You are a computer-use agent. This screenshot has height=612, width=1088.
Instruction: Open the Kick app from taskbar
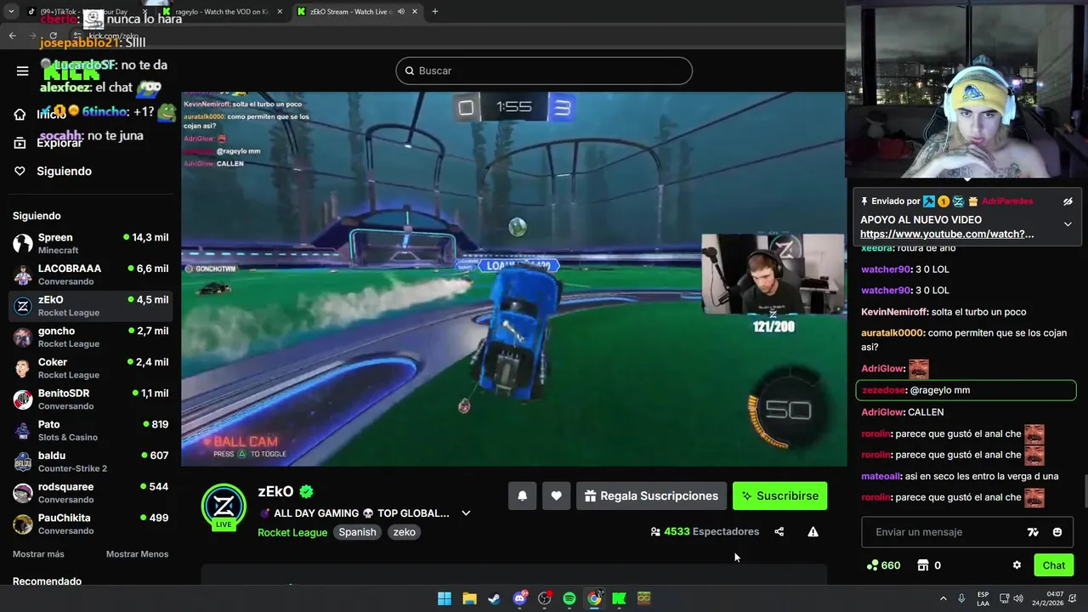pyautogui.click(x=619, y=598)
